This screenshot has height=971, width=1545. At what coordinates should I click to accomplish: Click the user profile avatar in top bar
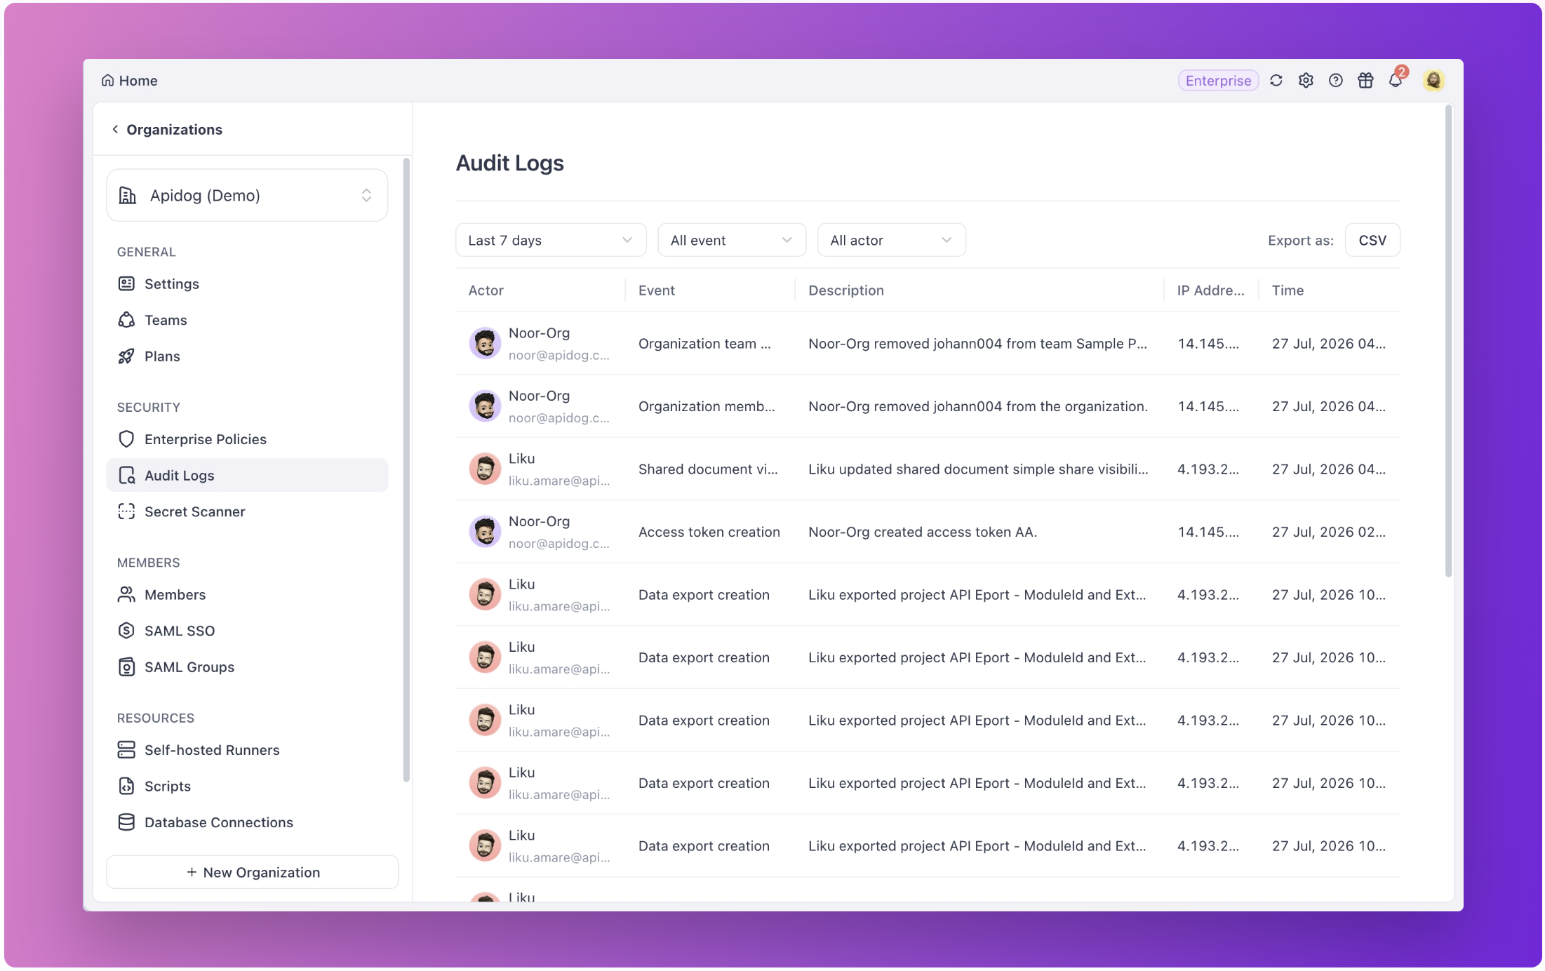pyautogui.click(x=1433, y=81)
